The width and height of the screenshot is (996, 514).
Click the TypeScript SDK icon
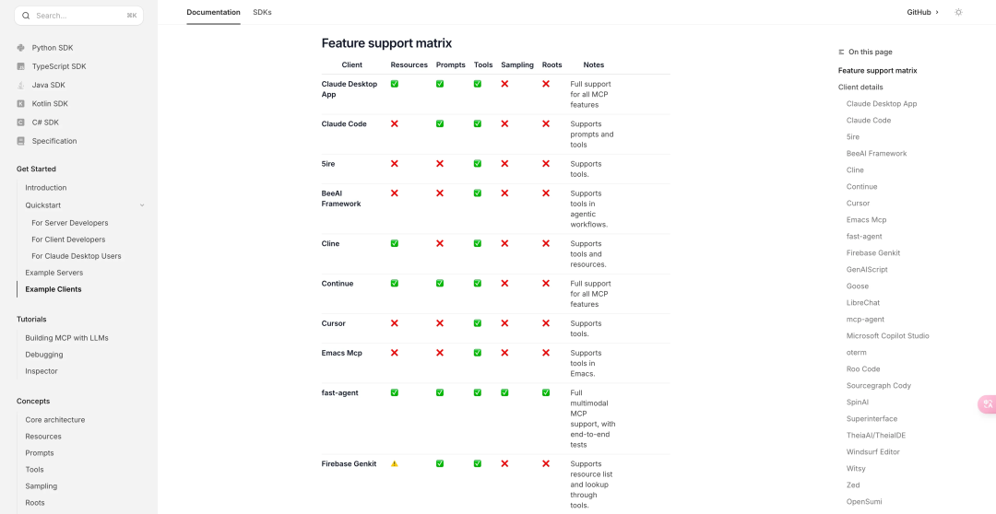click(21, 66)
